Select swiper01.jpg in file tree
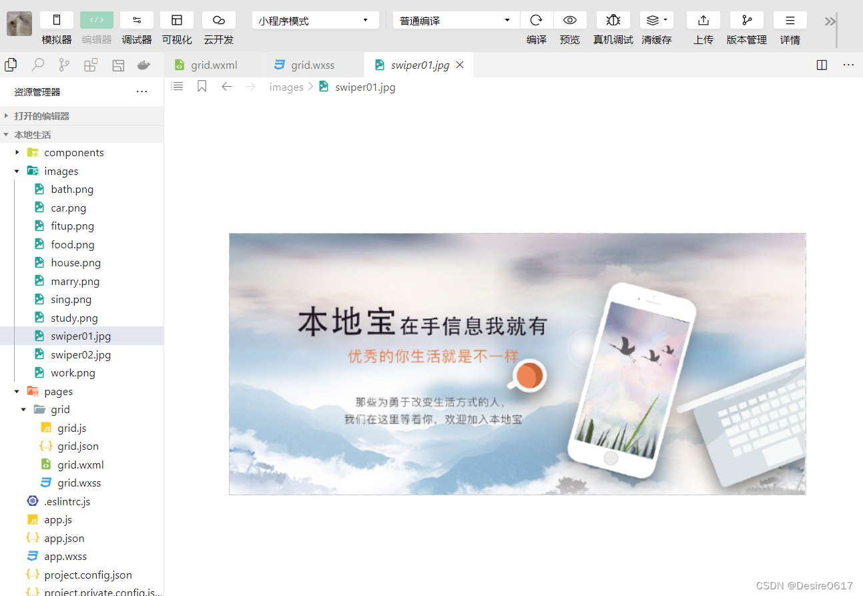The image size is (863, 596). coord(81,336)
